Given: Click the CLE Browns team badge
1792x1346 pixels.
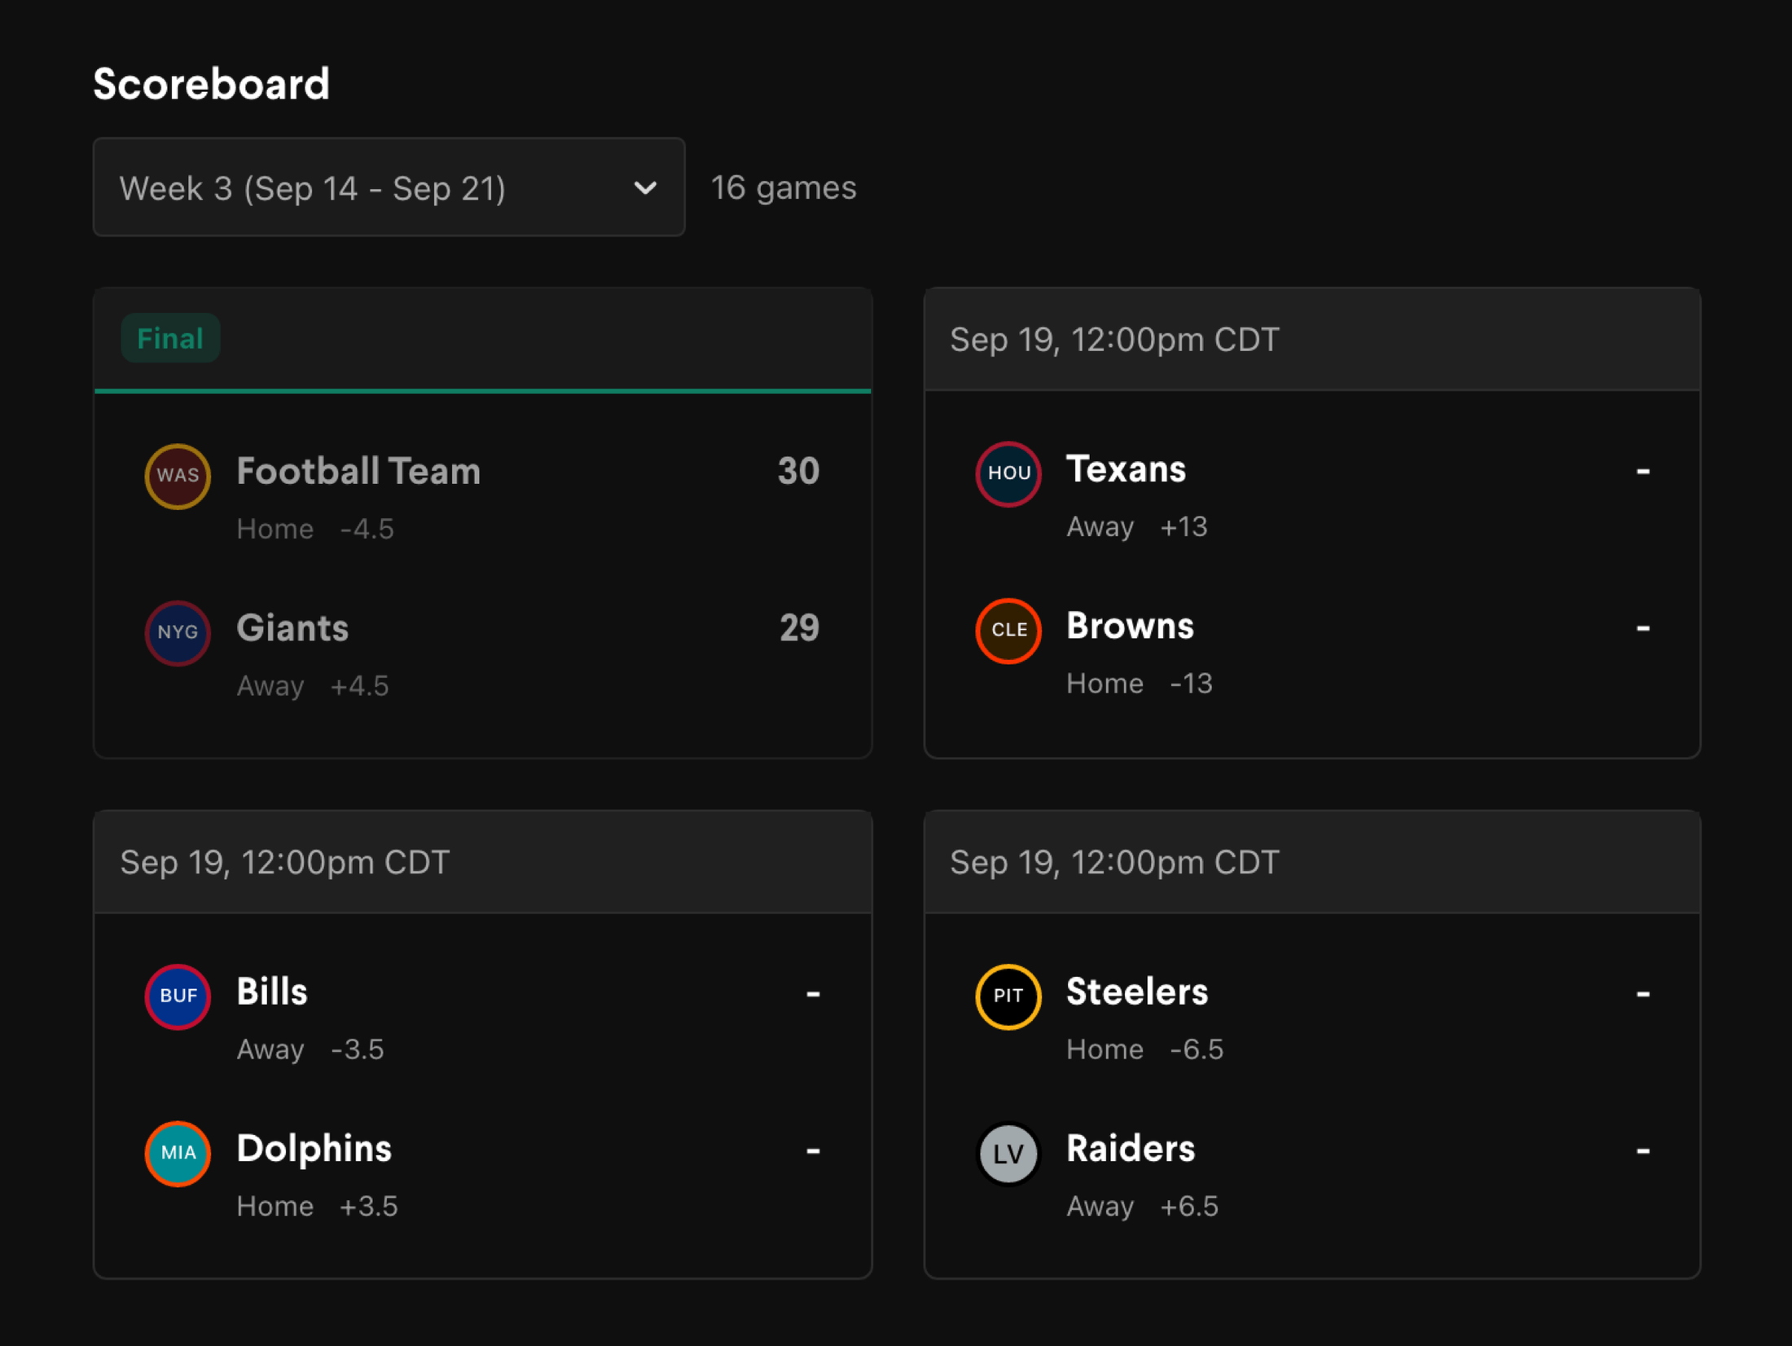Looking at the screenshot, I should (x=1008, y=631).
